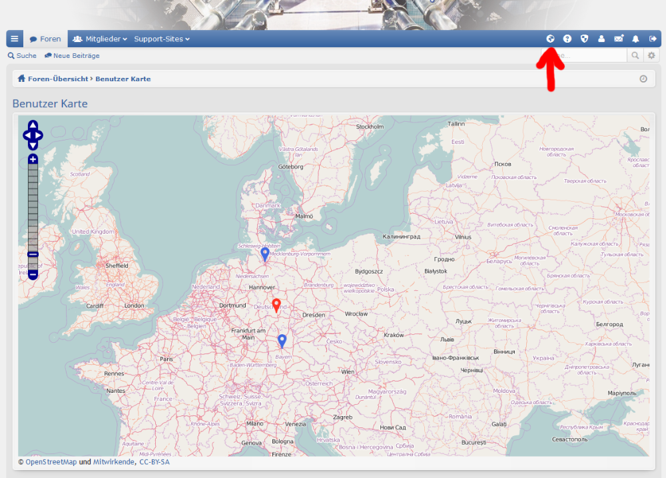This screenshot has height=478, width=666.
Task: Click the Vilnius label on the map
Action: (x=463, y=237)
